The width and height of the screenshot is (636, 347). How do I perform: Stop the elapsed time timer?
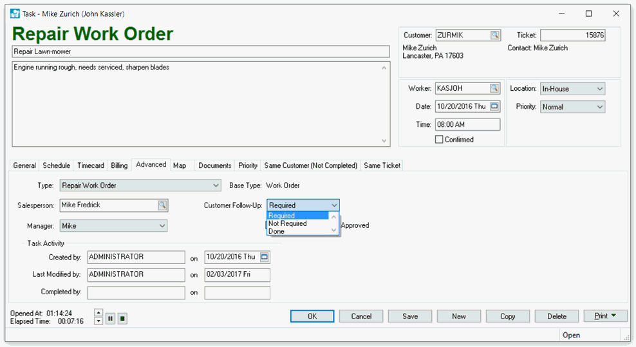tap(122, 318)
